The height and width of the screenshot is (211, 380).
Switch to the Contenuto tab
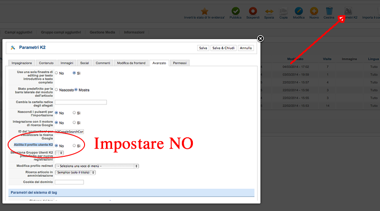46,63
